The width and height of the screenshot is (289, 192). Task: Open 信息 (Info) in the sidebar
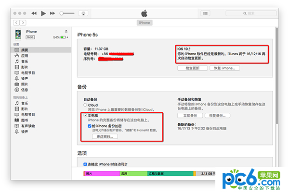pyautogui.click(x=25, y=90)
